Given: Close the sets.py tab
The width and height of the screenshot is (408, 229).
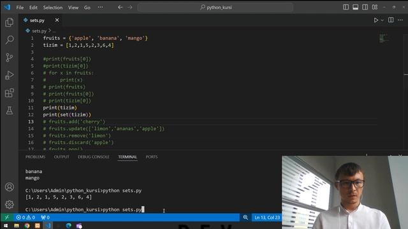Looking at the screenshot, I should pos(57,20).
